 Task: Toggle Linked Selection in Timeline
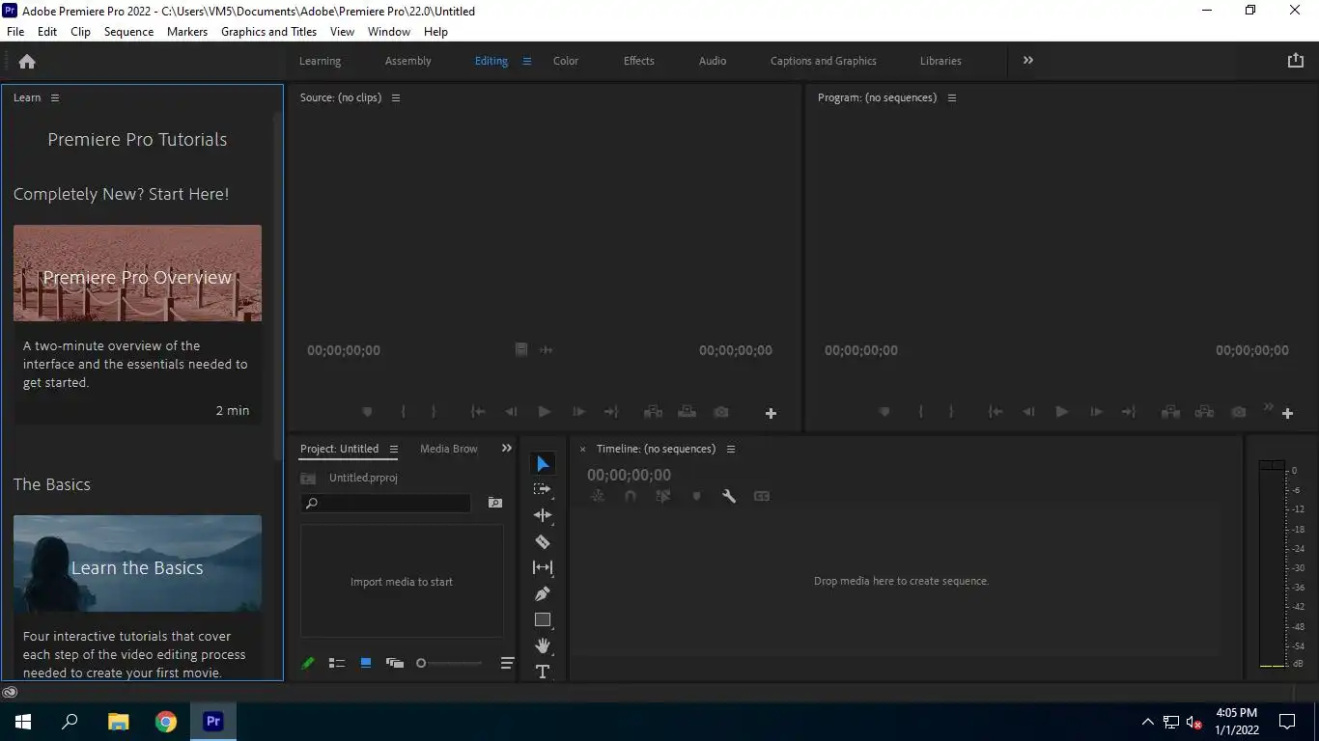click(x=663, y=496)
